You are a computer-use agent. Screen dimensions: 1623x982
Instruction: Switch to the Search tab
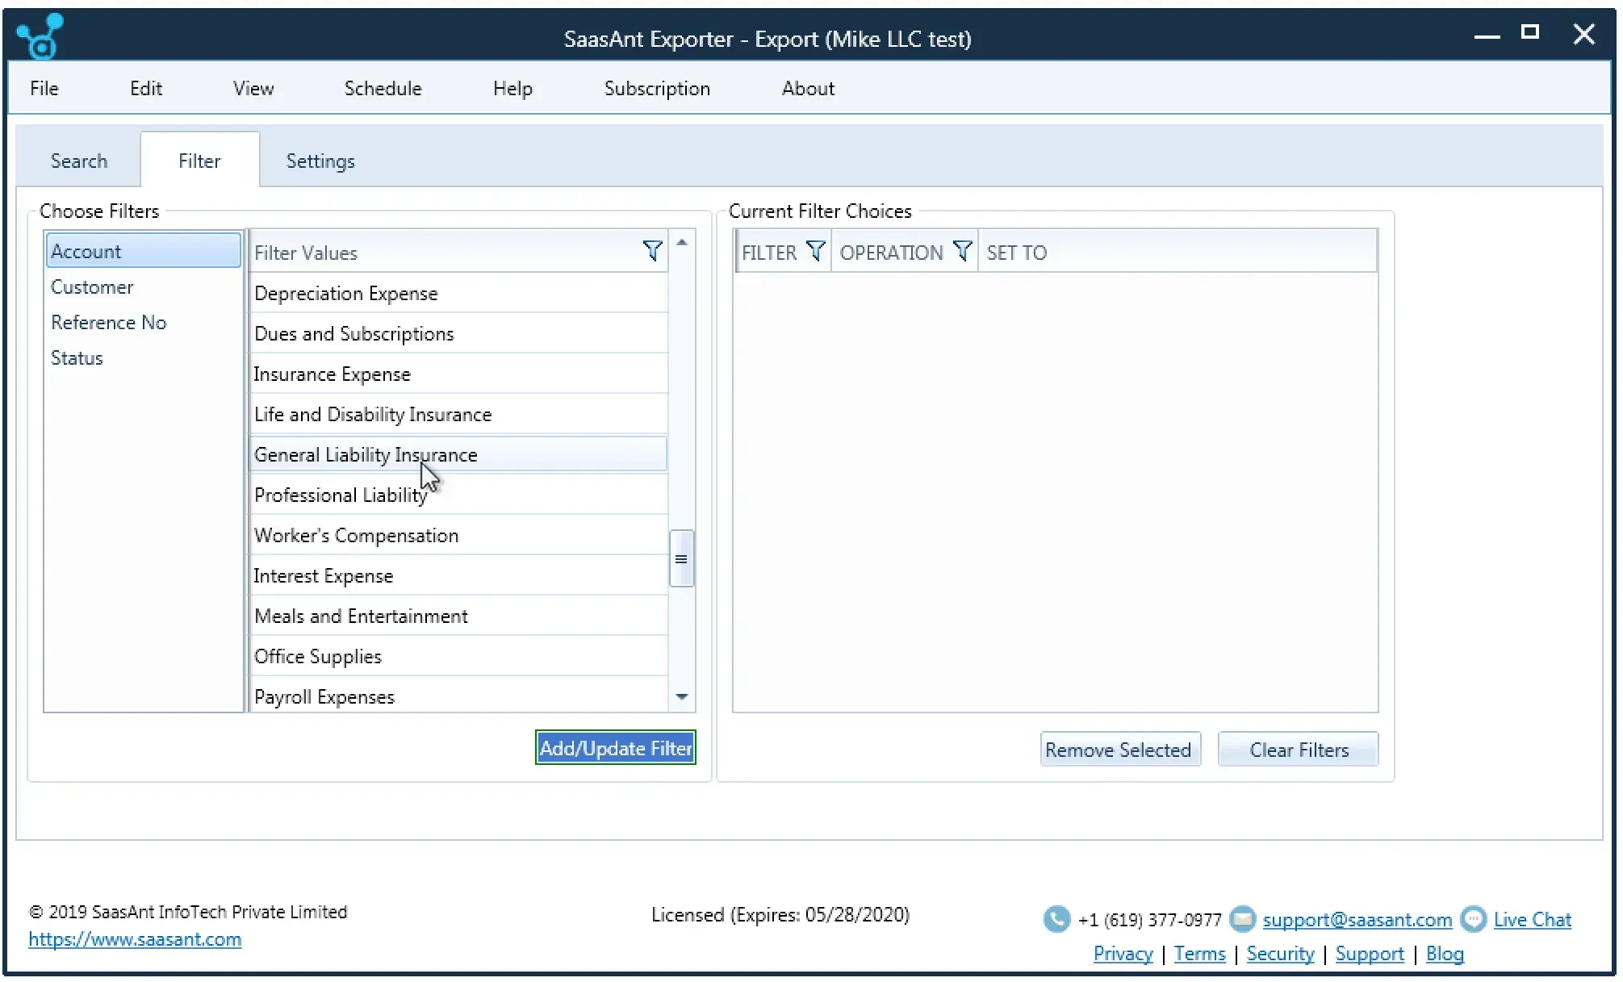79,161
